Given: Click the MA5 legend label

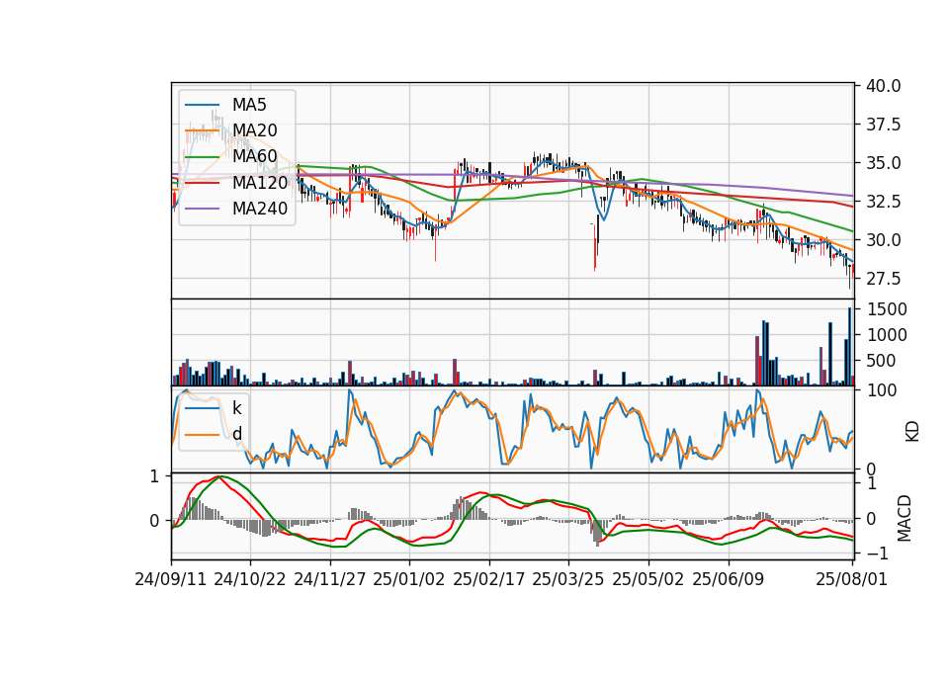Looking at the screenshot, I should pos(249,105).
